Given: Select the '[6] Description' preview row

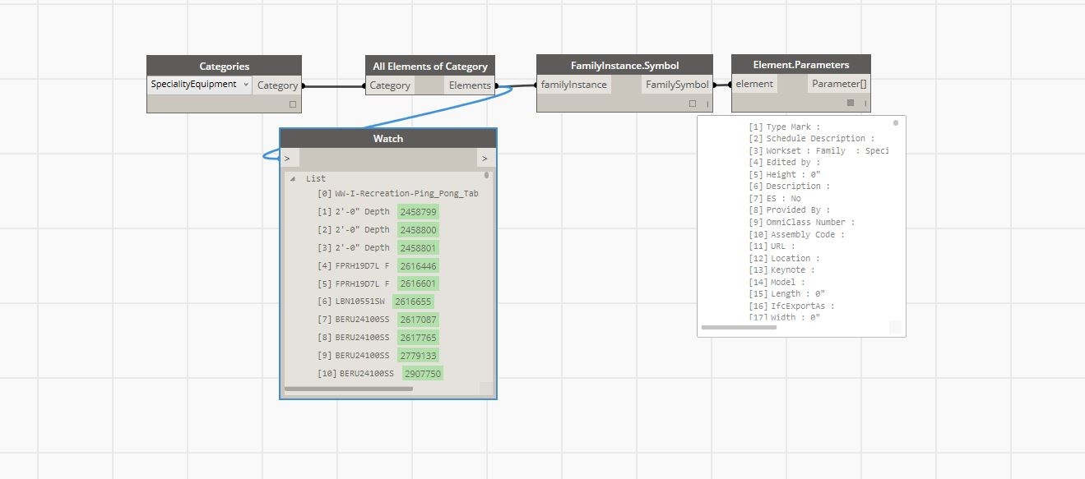Looking at the screenshot, I should [790, 187].
